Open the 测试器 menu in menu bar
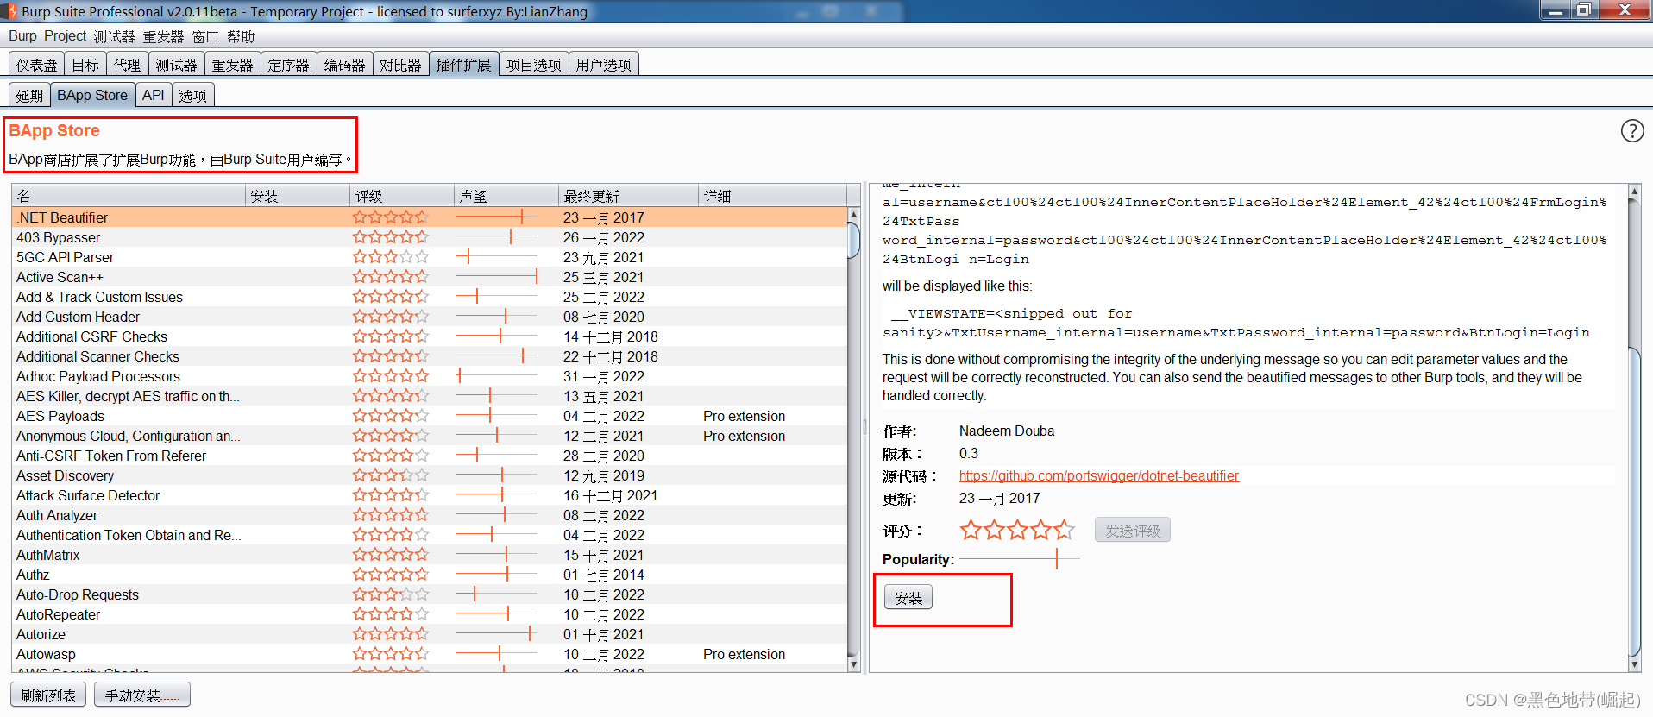Screen dimensions: 1653x717 click(x=114, y=36)
